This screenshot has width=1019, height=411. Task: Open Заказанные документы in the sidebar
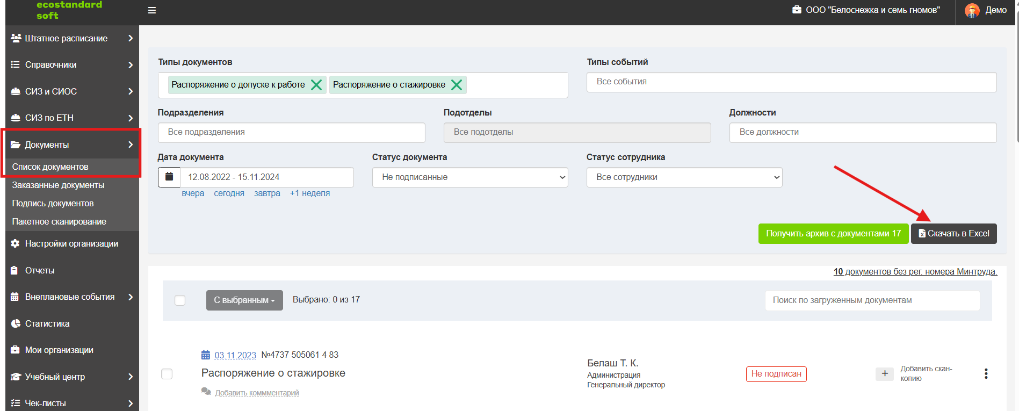coord(59,185)
